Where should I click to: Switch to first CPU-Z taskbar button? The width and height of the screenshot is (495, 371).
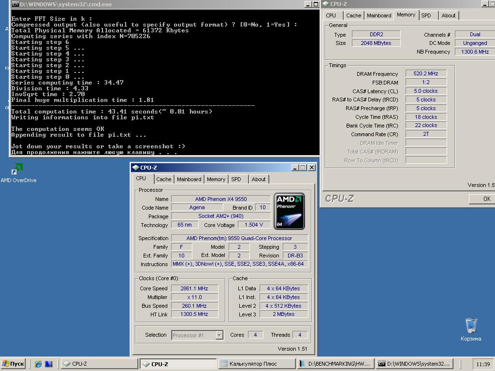tap(99, 364)
